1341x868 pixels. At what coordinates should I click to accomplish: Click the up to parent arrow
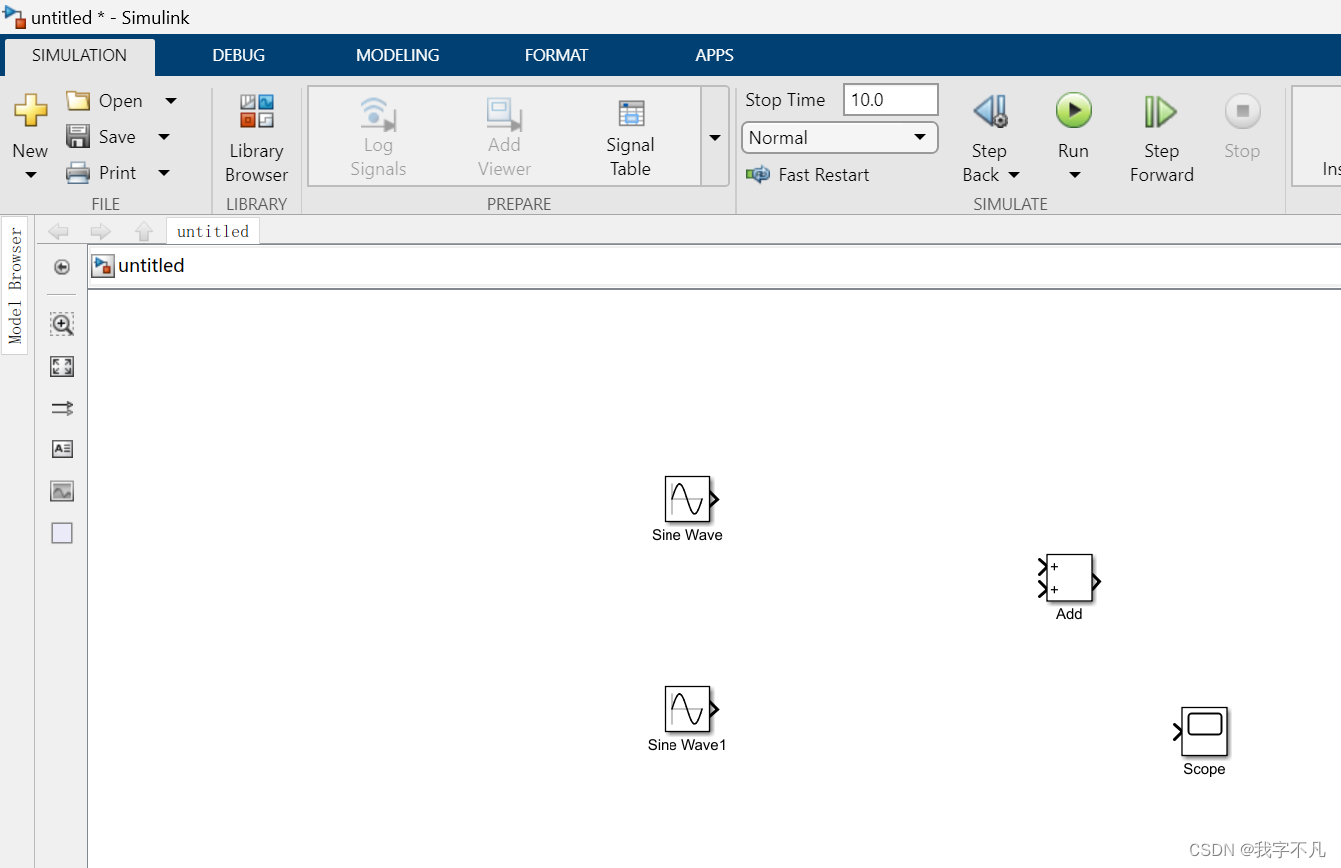(x=144, y=232)
